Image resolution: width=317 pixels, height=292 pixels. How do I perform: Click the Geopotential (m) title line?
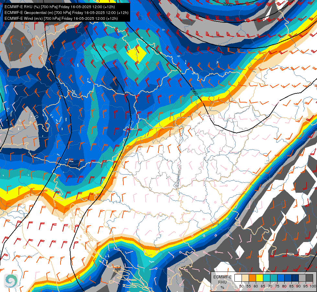coord(66,13)
